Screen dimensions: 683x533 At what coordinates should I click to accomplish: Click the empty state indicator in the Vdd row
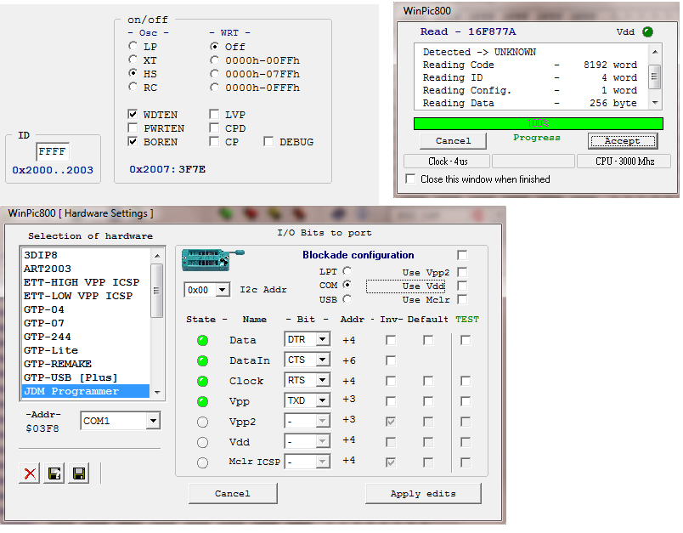tap(202, 442)
